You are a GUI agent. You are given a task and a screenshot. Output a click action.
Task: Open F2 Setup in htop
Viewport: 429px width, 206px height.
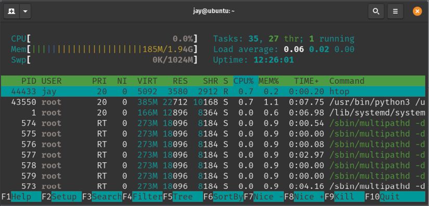61,197
